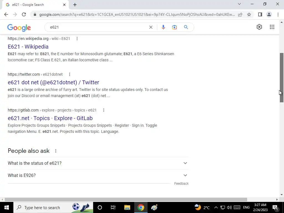Search by voice microphone icon
284x213 pixels.
pyautogui.click(x=163, y=27)
